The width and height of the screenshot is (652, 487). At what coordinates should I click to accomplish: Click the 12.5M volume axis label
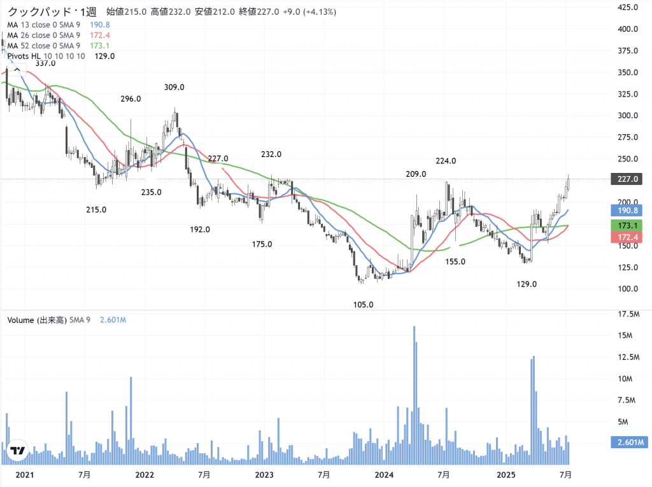(628, 357)
